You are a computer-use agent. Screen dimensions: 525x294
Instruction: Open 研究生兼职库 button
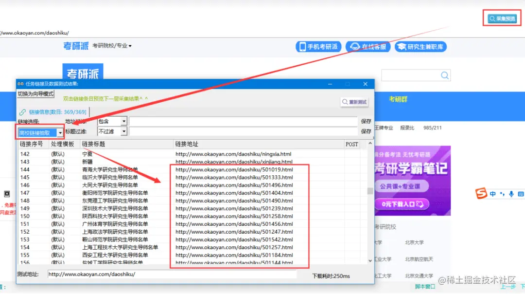pos(420,47)
